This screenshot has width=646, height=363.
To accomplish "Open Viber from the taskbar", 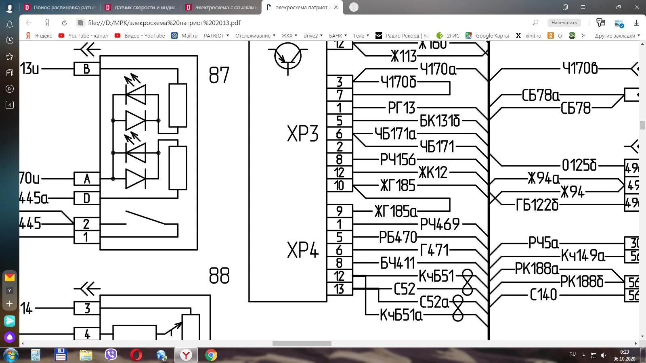I will pos(111,355).
